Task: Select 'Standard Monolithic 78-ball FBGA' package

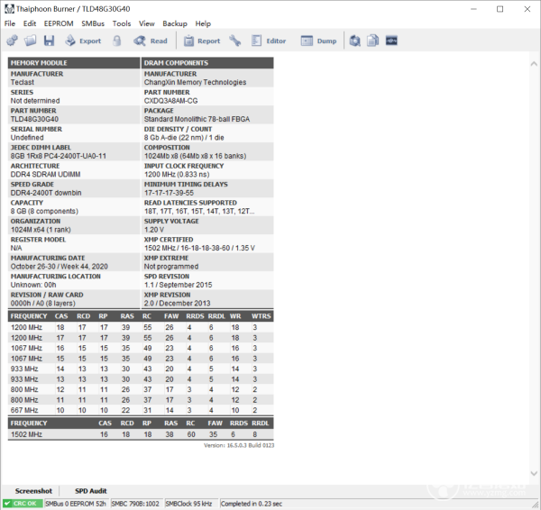Action: point(197,119)
